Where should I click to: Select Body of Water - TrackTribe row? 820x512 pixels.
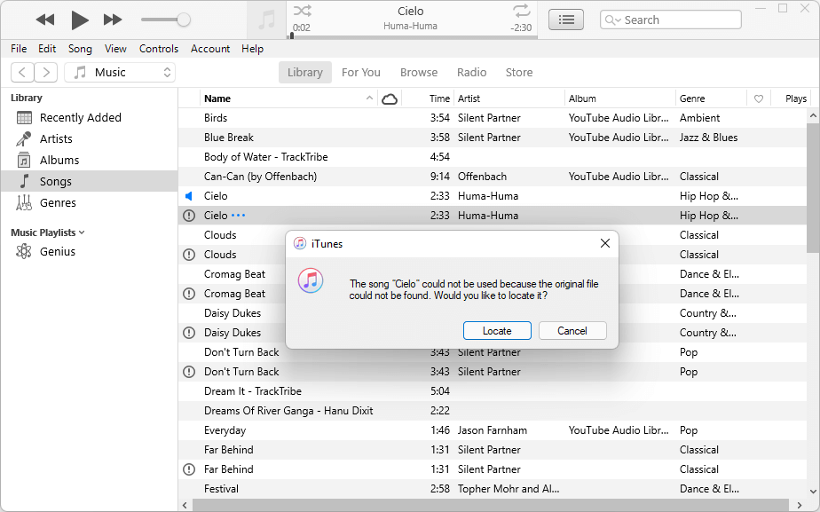pos(493,157)
